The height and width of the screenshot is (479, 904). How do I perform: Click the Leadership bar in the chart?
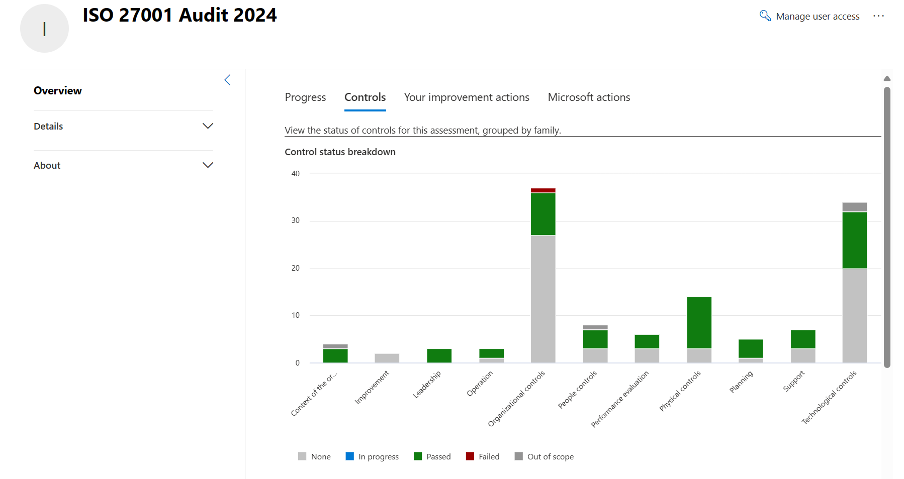point(439,356)
